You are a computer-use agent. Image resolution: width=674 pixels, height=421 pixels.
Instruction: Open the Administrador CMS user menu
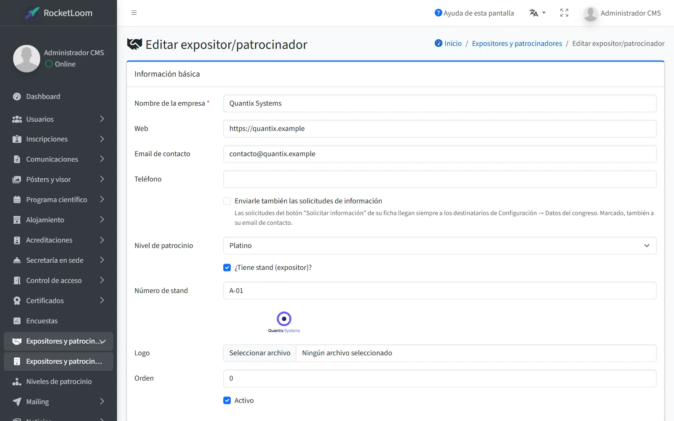(622, 13)
